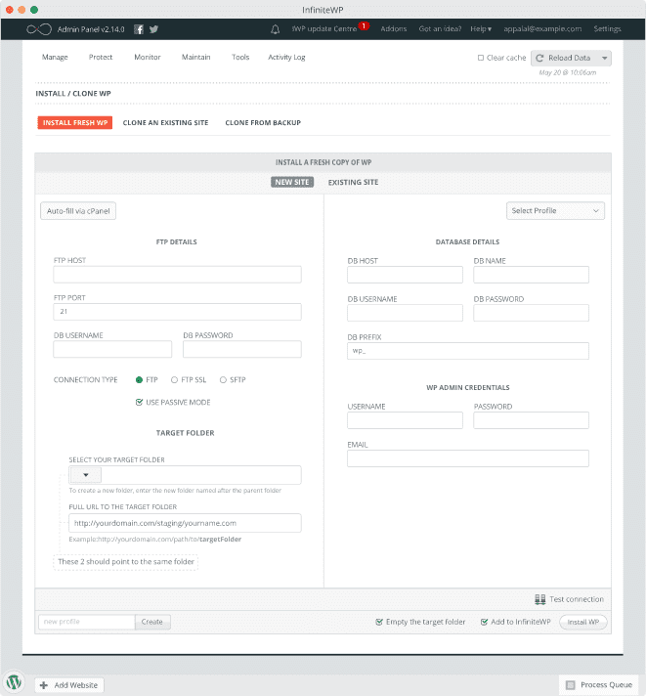Switch to Clone an Existing Site tab
The image size is (646, 696).
coord(165,123)
